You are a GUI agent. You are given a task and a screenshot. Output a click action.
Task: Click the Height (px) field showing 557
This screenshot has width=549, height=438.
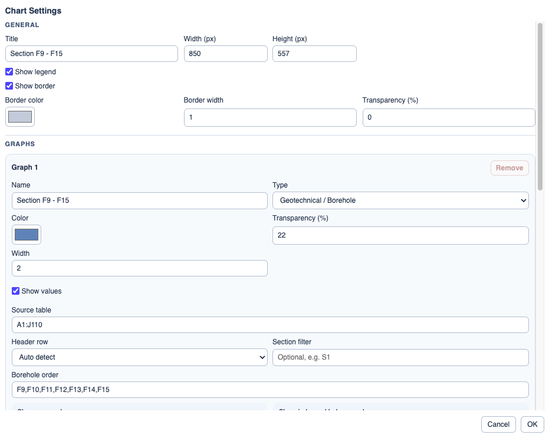pos(314,54)
